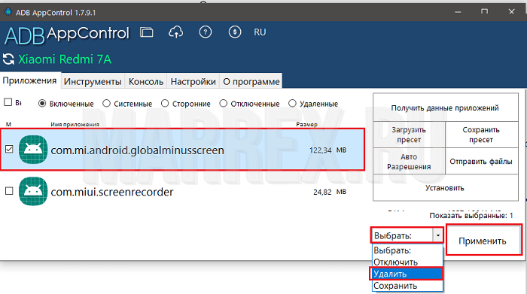
Task: Click the Размер column header
Action: (307, 124)
